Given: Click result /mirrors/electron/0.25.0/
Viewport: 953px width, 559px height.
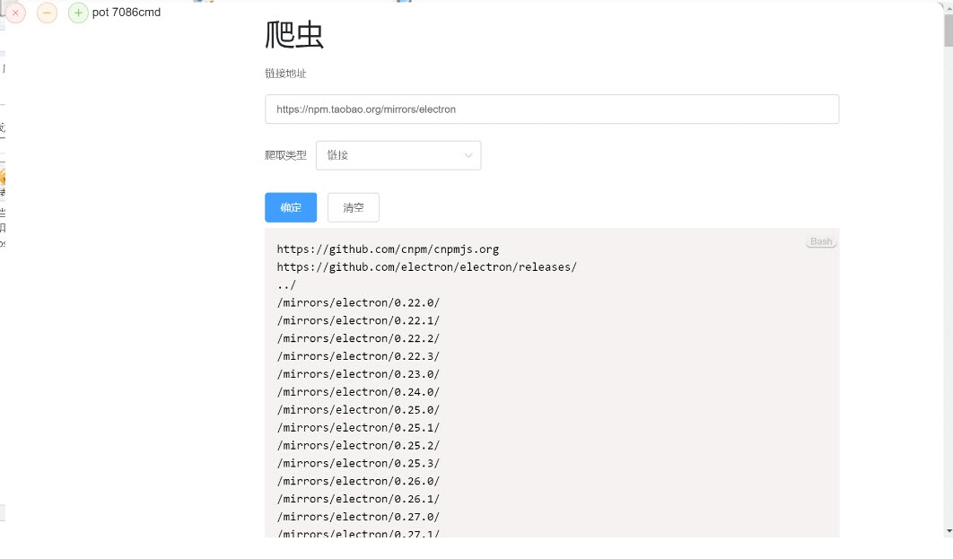Looking at the screenshot, I should 358,409.
